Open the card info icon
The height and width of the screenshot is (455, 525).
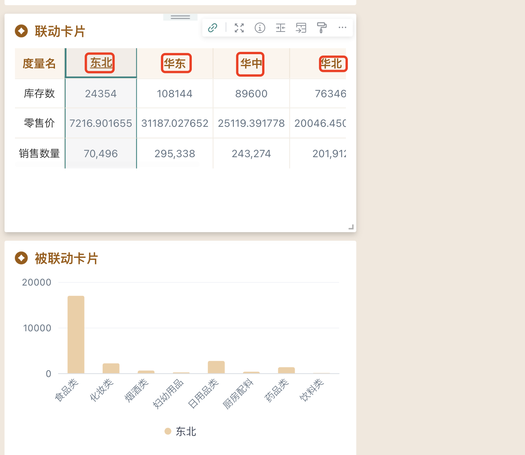tap(260, 28)
